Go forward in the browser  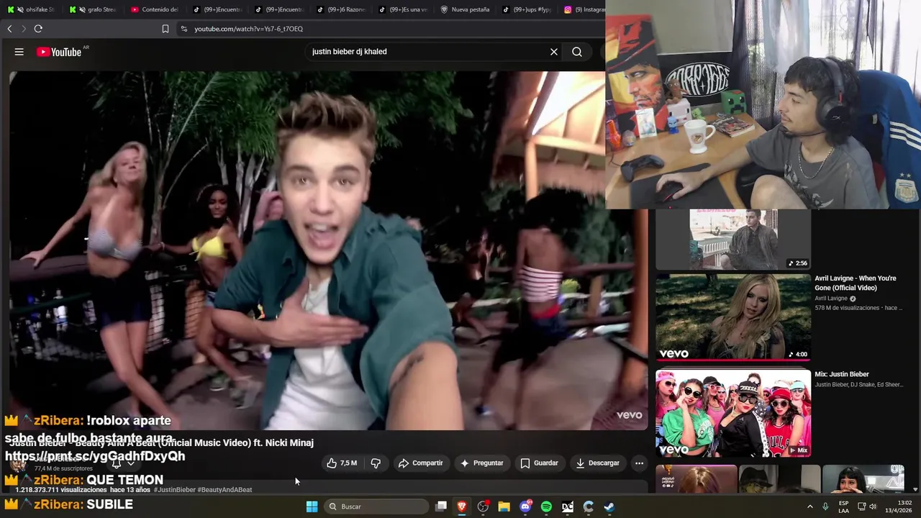point(23,29)
